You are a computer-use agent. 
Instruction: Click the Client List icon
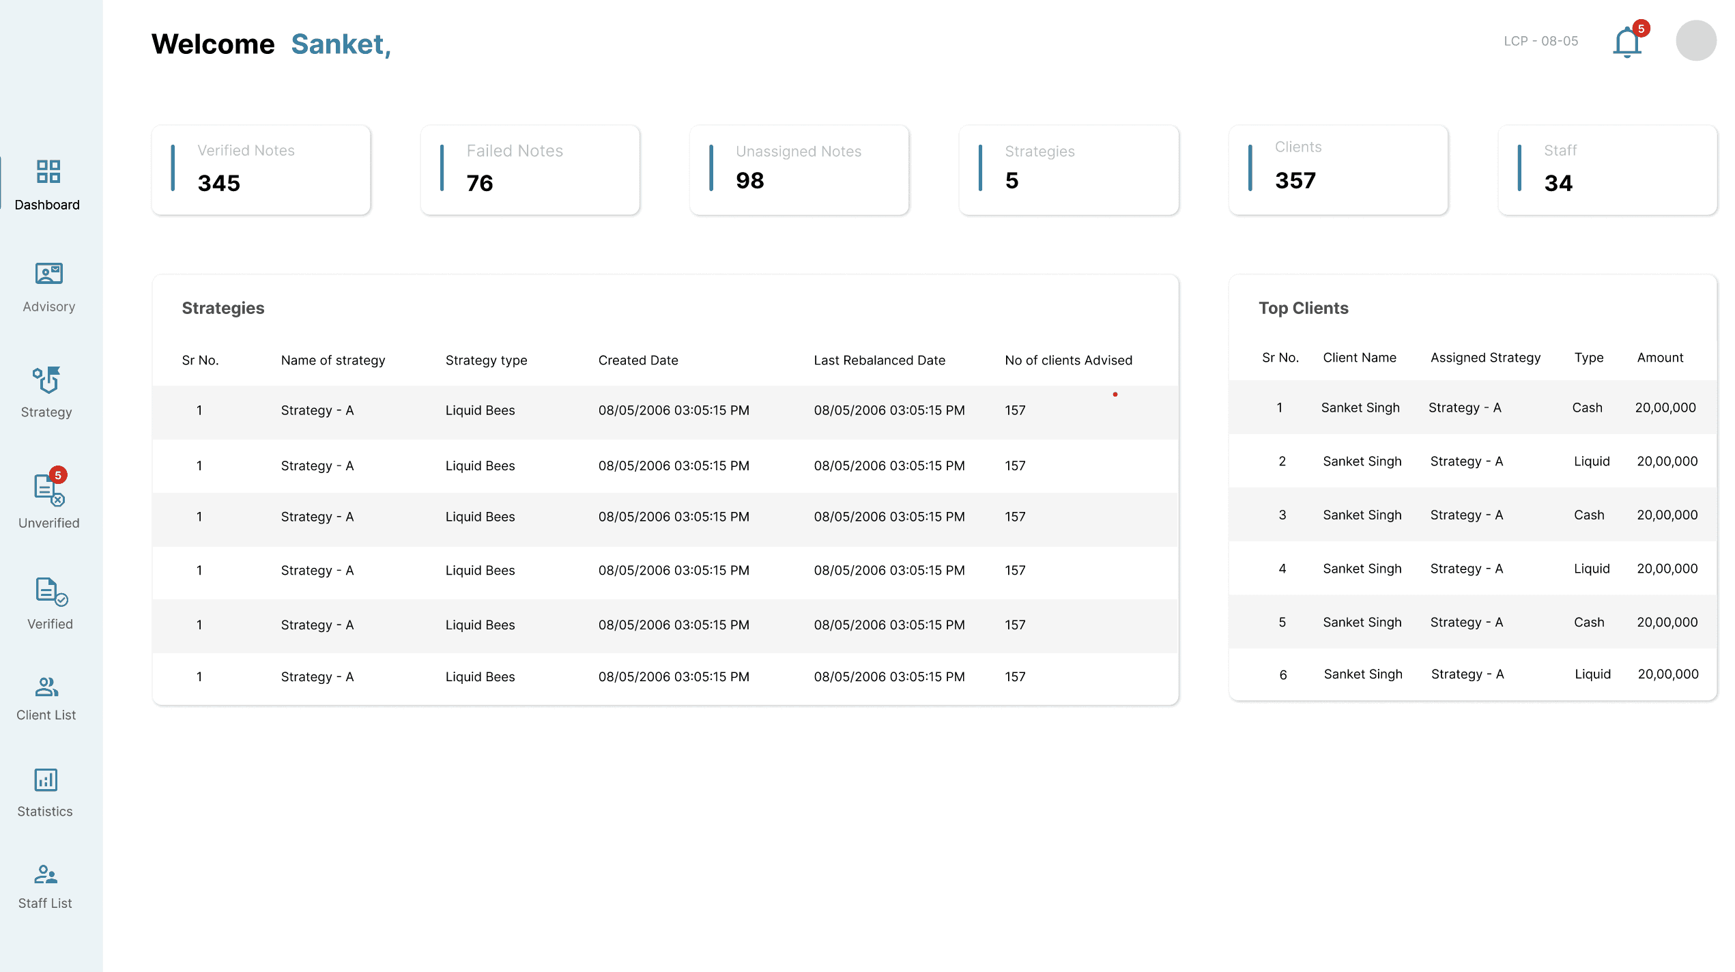coord(46,686)
